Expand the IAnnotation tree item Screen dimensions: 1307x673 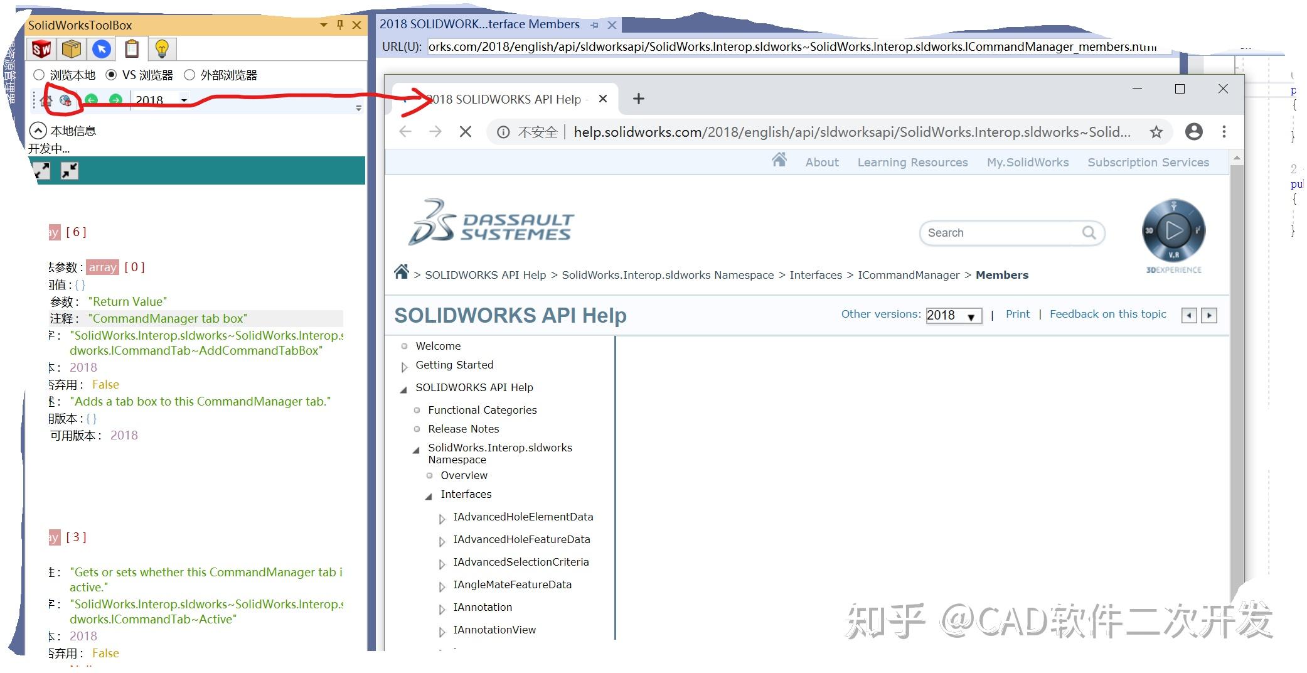[442, 609]
